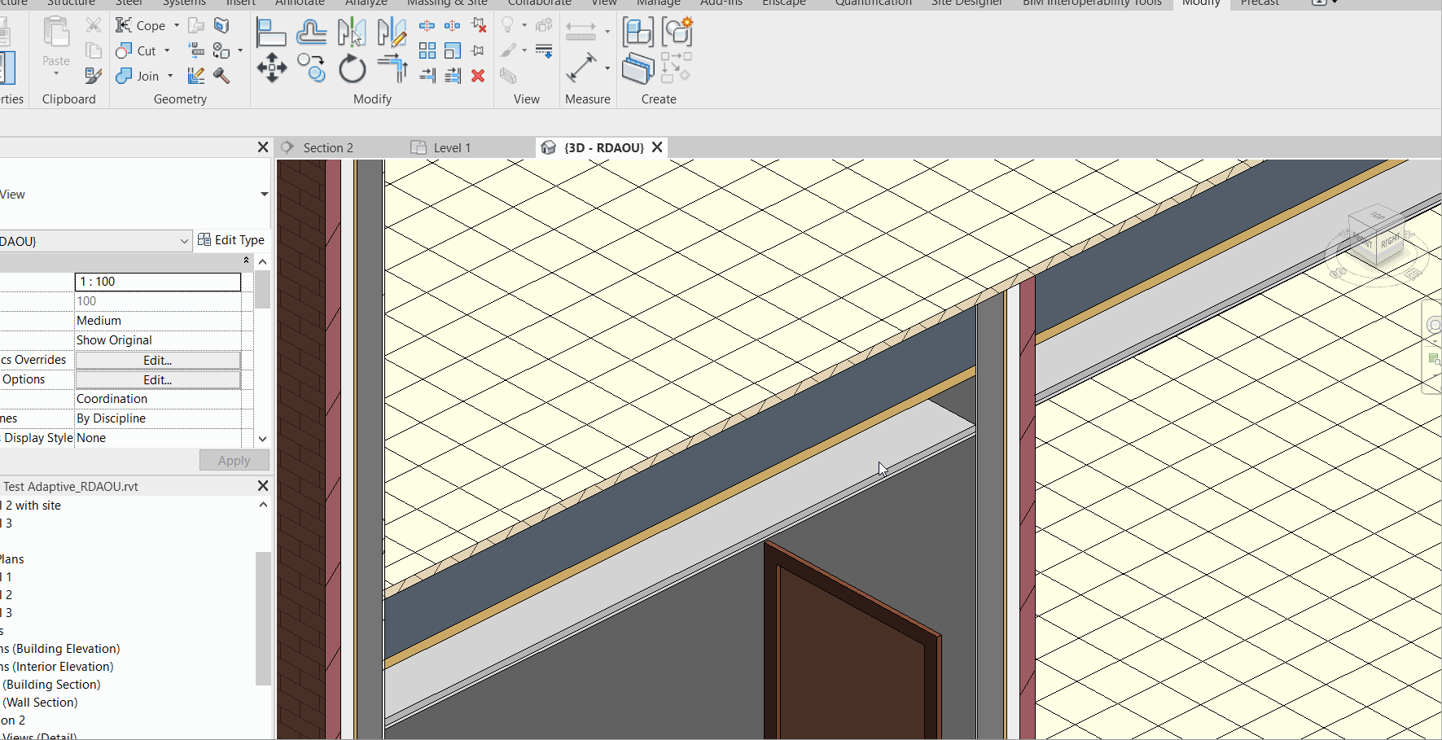Open the Cope dropdown arrow
The height and width of the screenshot is (740, 1442).
click(176, 25)
